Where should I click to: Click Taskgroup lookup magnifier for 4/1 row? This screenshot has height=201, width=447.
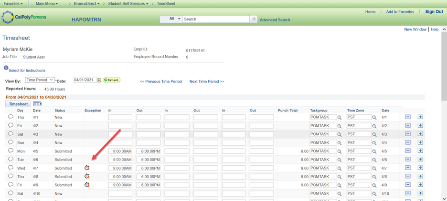(340, 118)
